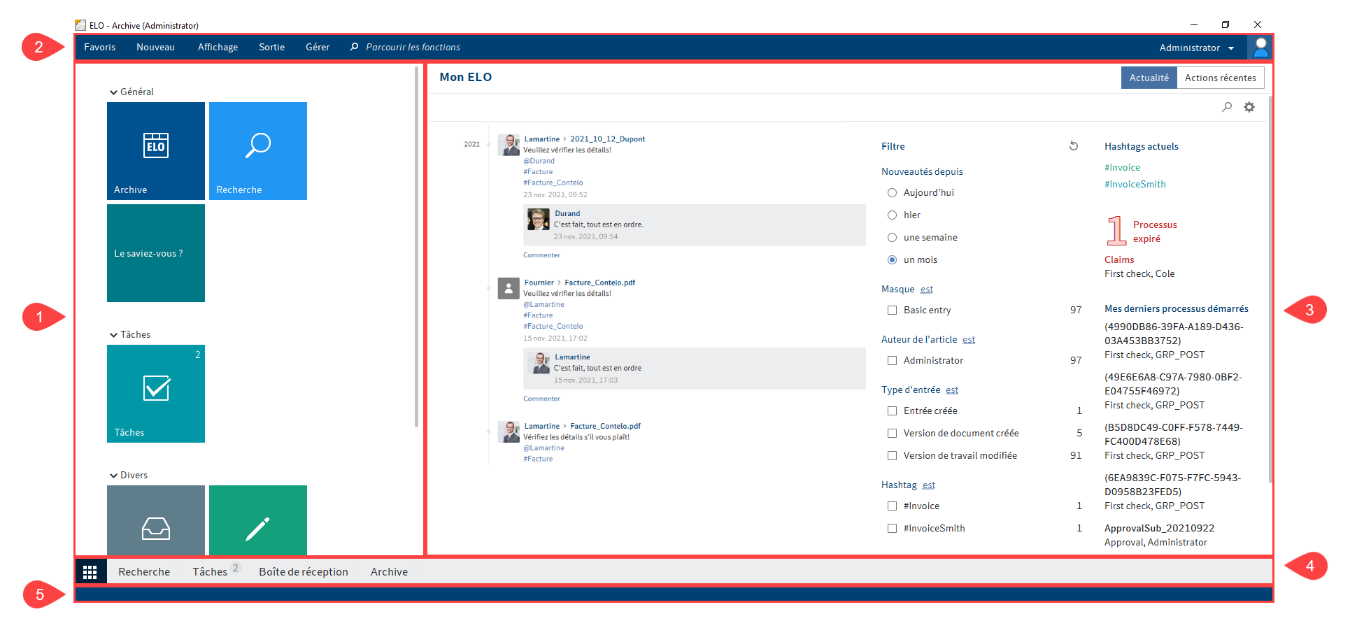Open Archive in bottom navigation bar
This screenshot has height=621, width=1357.
coord(389,572)
